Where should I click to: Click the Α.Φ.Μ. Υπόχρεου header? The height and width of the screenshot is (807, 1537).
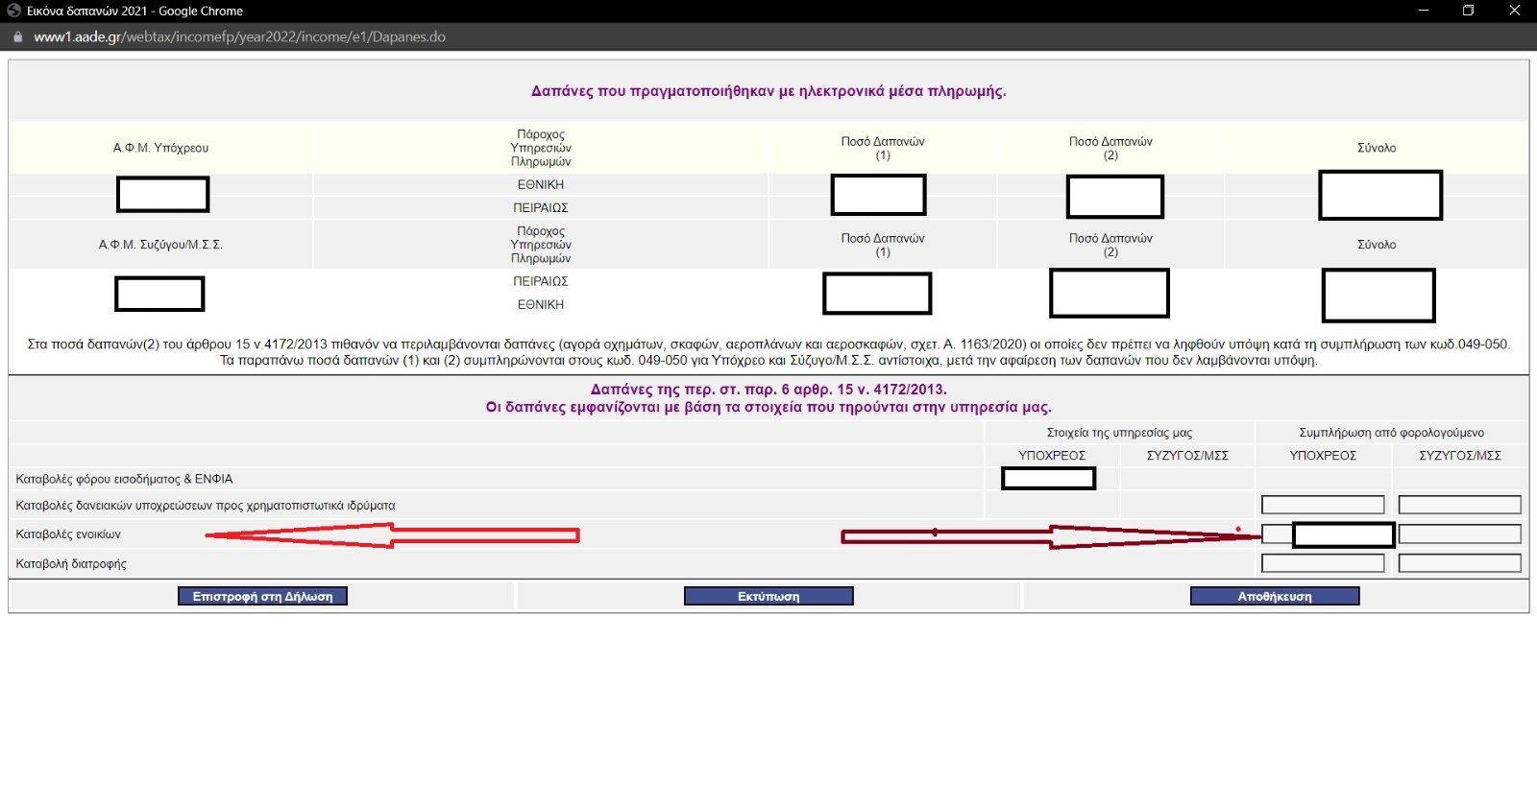pos(160,148)
